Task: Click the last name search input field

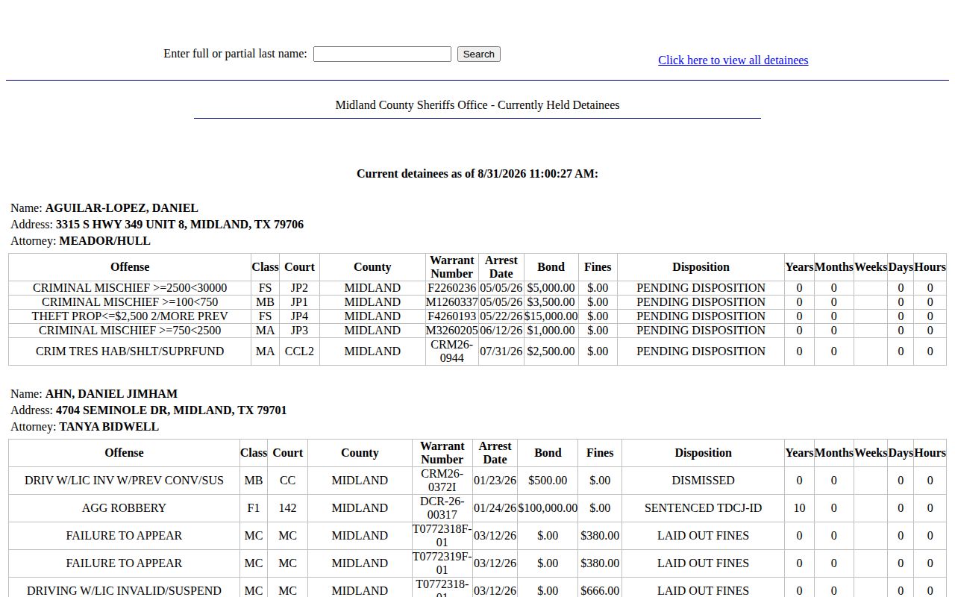Action: (382, 54)
